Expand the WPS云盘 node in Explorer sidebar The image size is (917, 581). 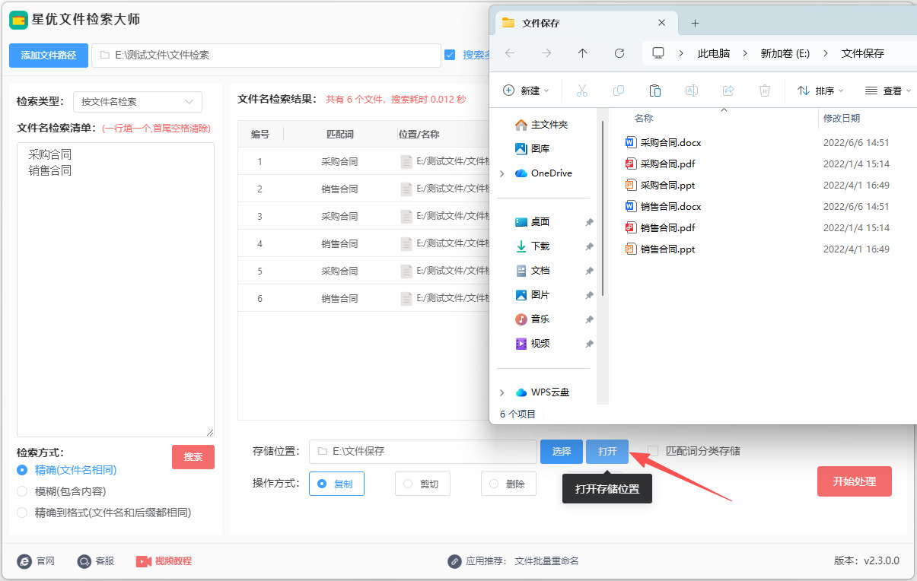(501, 392)
